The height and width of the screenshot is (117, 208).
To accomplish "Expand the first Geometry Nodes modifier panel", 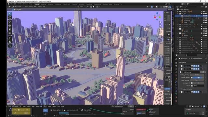I will point(180,66).
